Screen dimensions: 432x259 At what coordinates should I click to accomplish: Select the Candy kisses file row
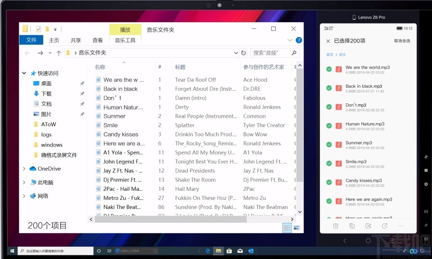121,134
